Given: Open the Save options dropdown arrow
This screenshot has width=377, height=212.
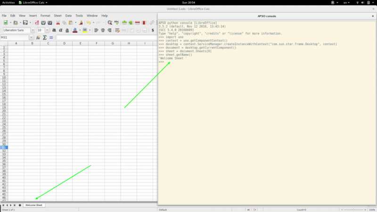Looking at the screenshot, I should coord(30,23).
